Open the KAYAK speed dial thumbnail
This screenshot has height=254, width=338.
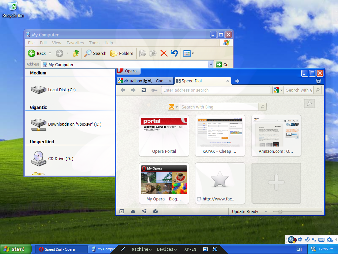pos(220,135)
